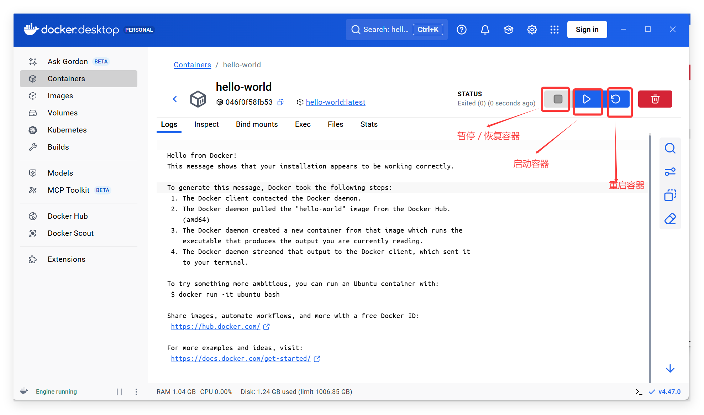The height and width of the screenshot is (415, 704).
Task: Open engine options three-dot menu
Action: pos(136,391)
